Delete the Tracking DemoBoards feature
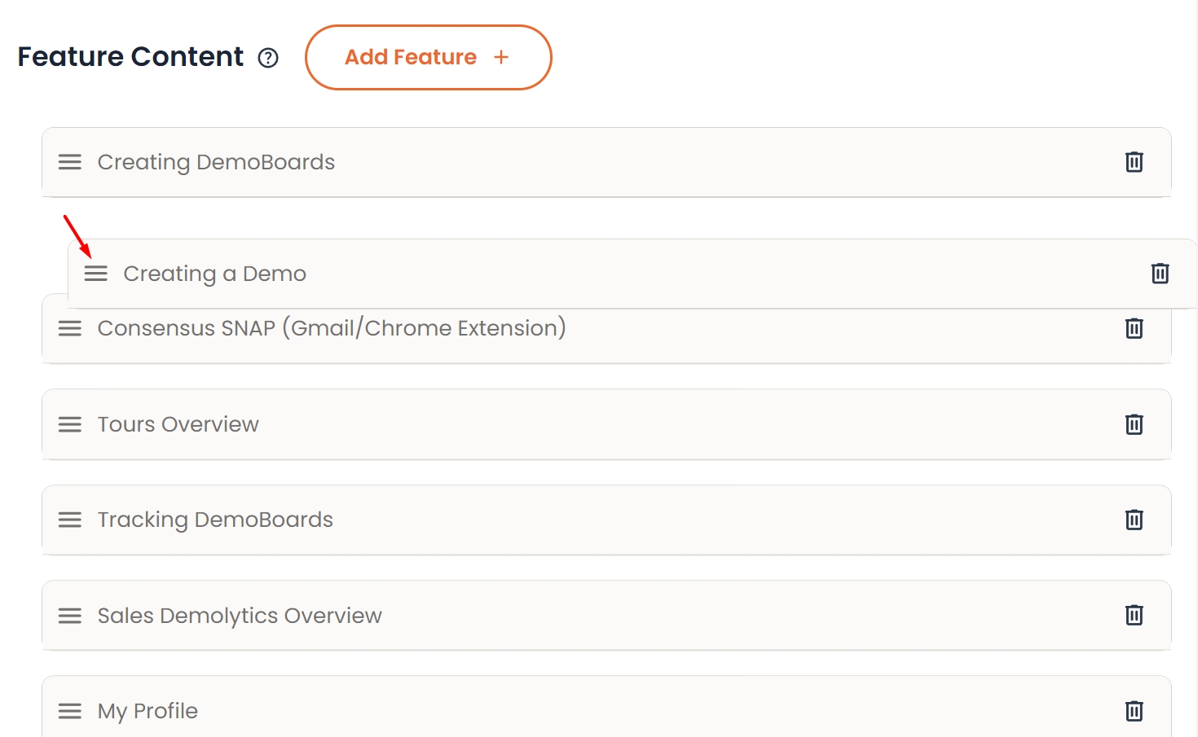1198x737 pixels. [1134, 520]
